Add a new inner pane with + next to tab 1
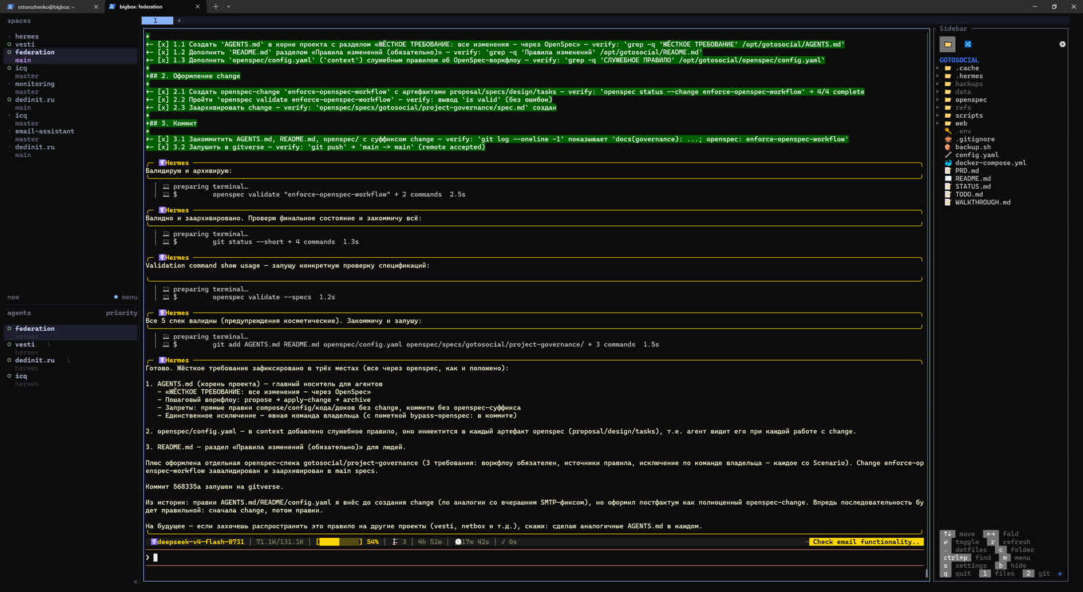Viewport: 1083px width, 592px height. [x=179, y=21]
